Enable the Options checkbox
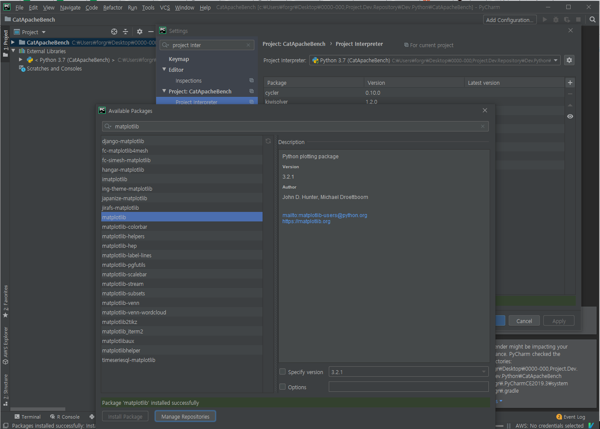Image resolution: width=600 pixels, height=429 pixels. pos(282,387)
